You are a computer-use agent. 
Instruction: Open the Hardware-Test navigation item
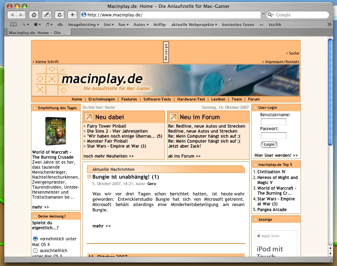pos(191,99)
